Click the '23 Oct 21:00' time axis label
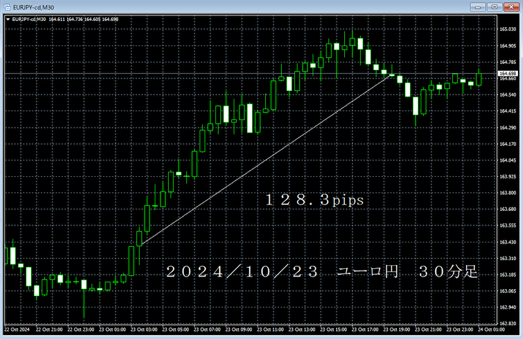Image resolution: width=523 pixels, height=339 pixels. click(x=428, y=330)
